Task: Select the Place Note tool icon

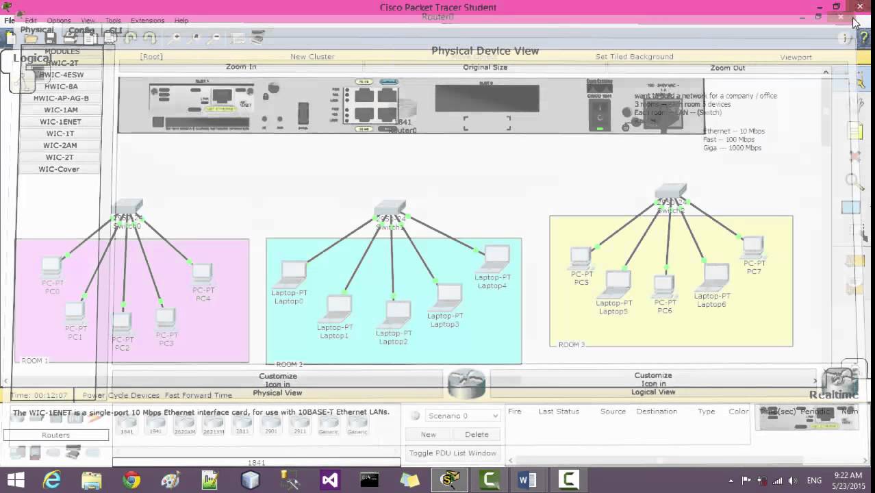Action: tap(856, 130)
